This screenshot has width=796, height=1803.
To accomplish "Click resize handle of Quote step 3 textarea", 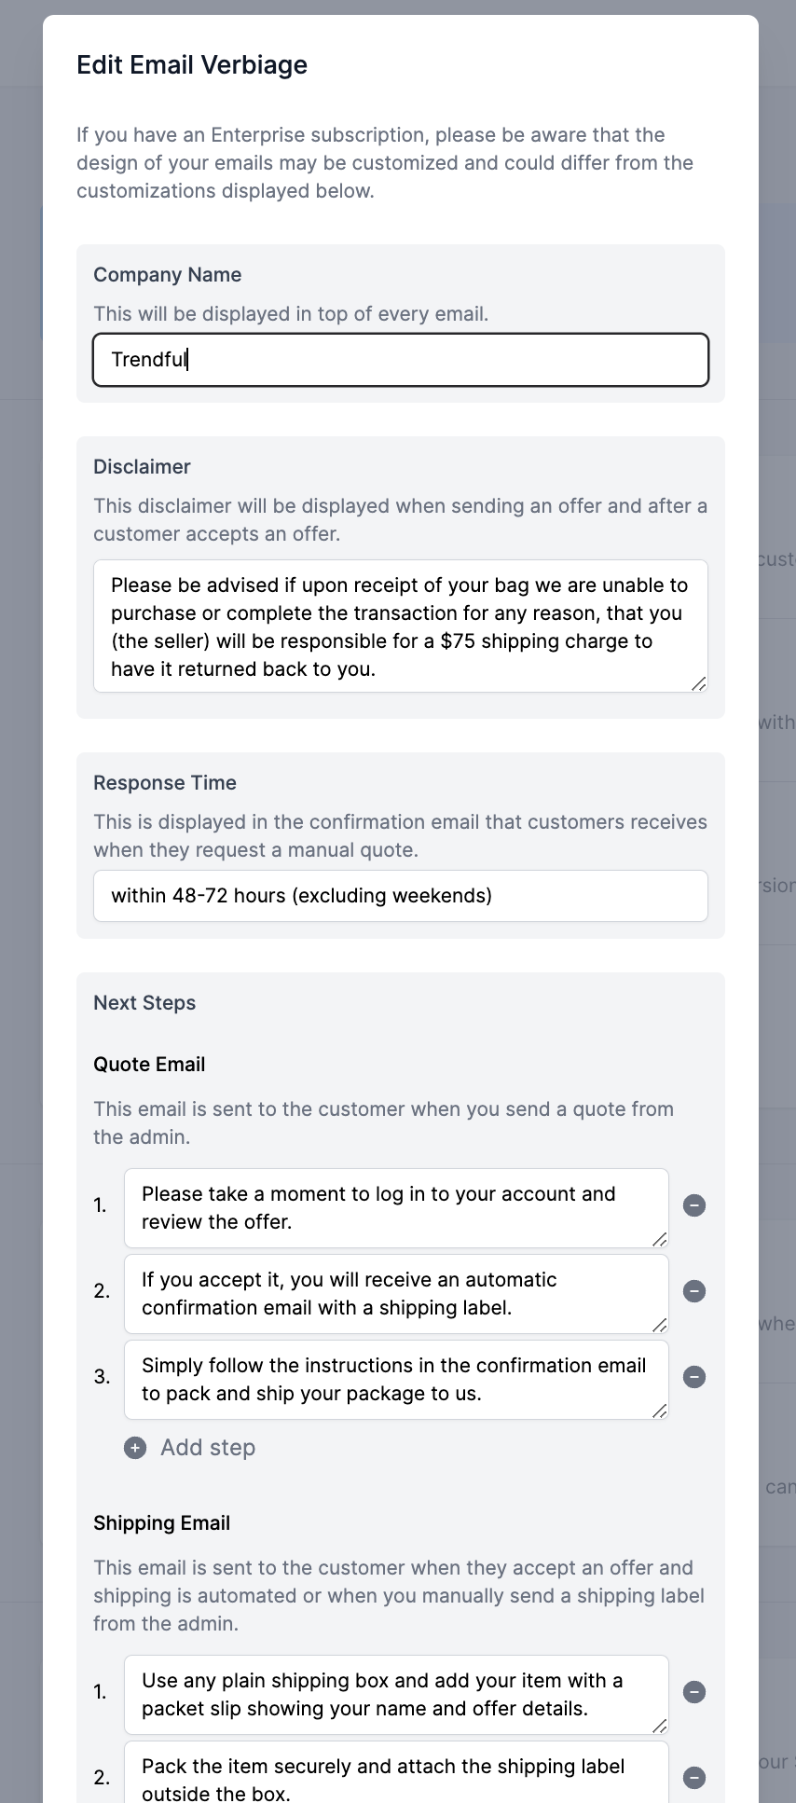I will coord(660,1411).
